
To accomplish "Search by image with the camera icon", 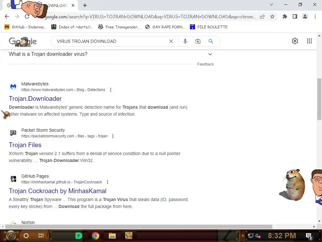I will [x=197, y=41].
